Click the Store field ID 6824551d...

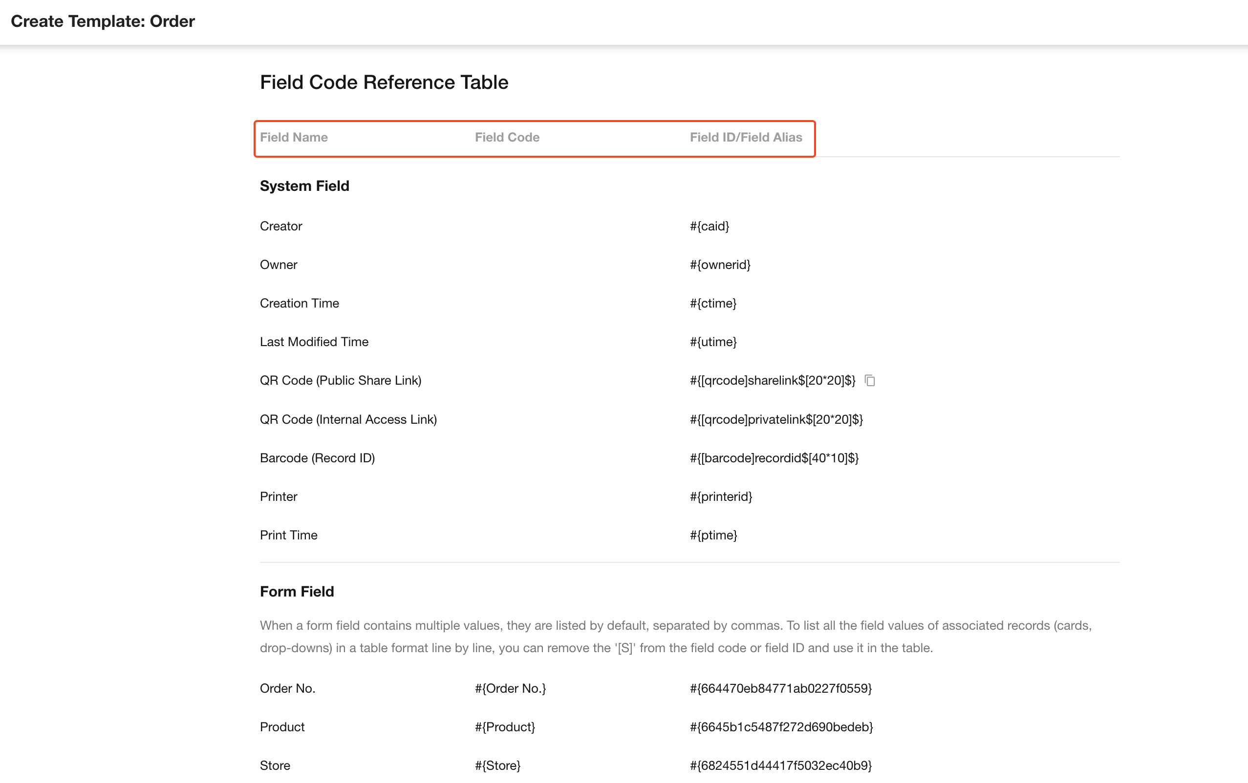(780, 765)
